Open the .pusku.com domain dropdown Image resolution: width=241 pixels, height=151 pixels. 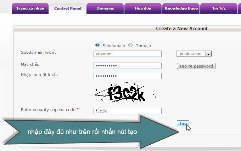[194, 54]
